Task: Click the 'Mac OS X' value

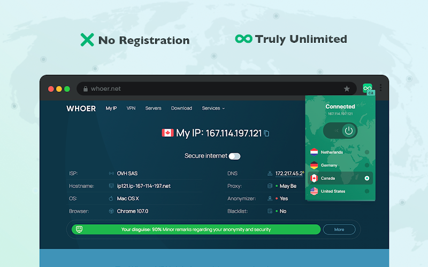Action: click(128, 198)
